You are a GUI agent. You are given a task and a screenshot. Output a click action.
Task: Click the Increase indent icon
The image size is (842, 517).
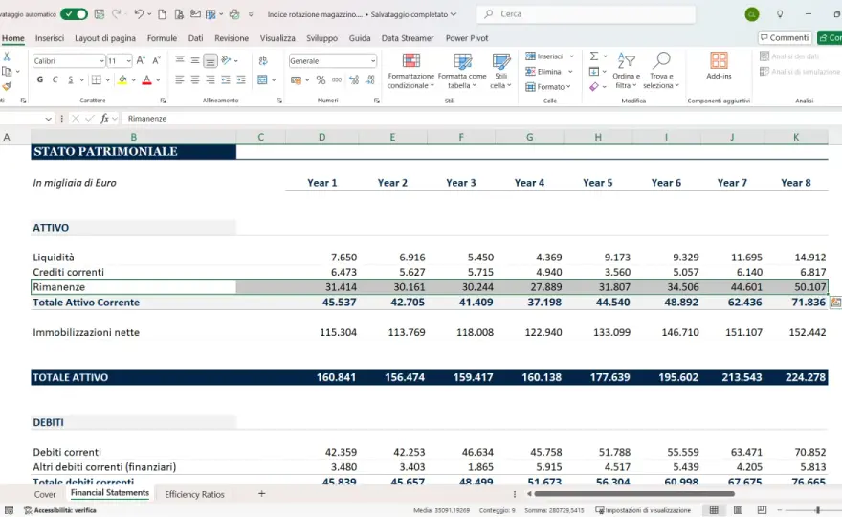pos(241,80)
